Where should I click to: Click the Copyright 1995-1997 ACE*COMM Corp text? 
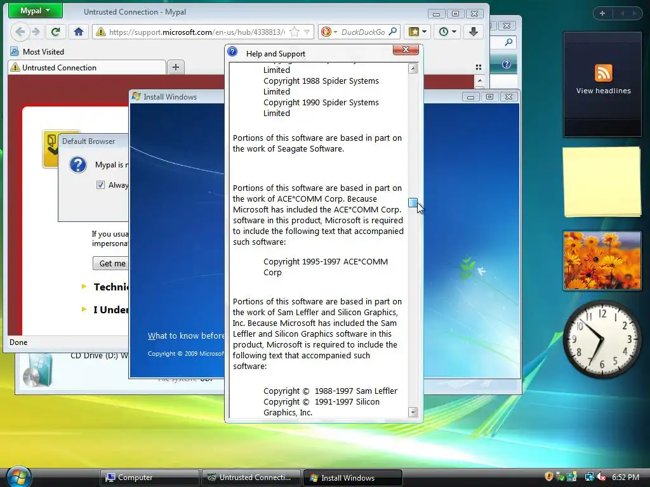pos(326,267)
